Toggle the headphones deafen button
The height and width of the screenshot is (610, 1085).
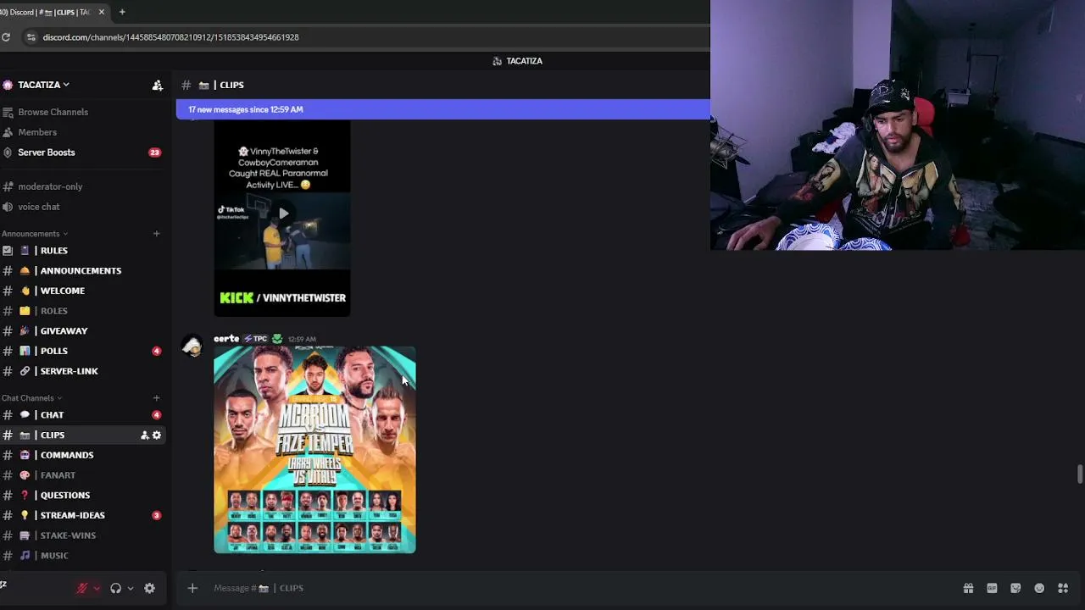(115, 588)
